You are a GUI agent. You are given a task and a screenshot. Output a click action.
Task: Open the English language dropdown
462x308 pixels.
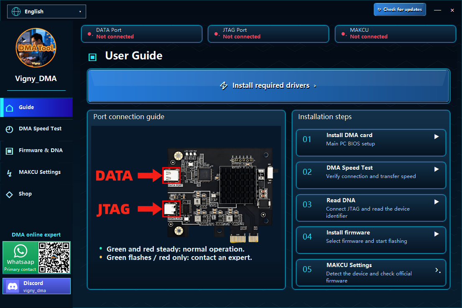pyautogui.click(x=46, y=11)
